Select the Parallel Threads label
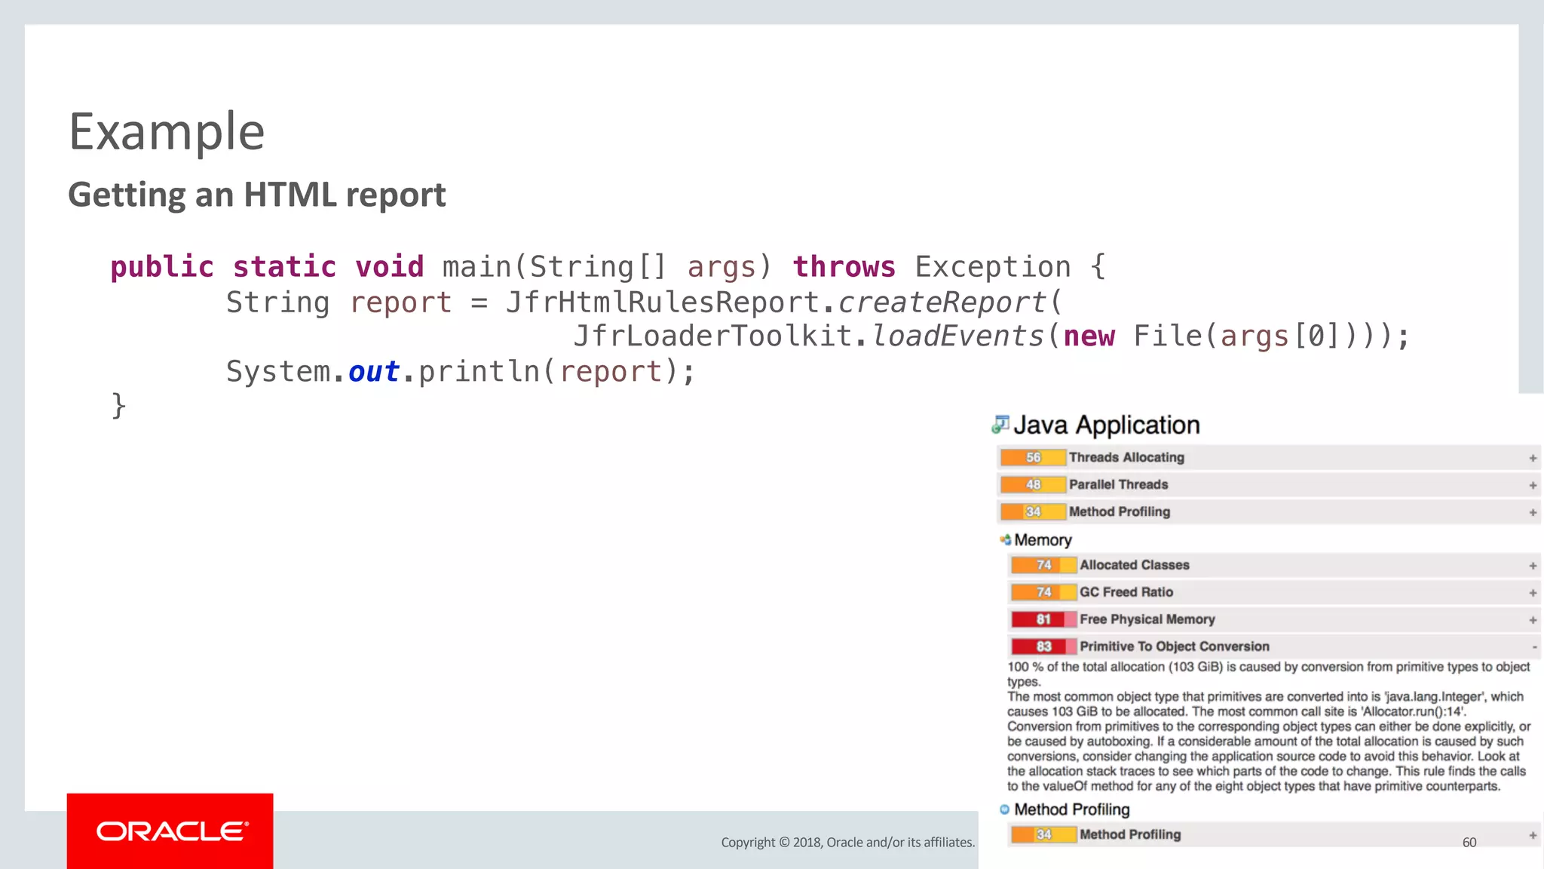1544x869 pixels. [x=1118, y=484]
